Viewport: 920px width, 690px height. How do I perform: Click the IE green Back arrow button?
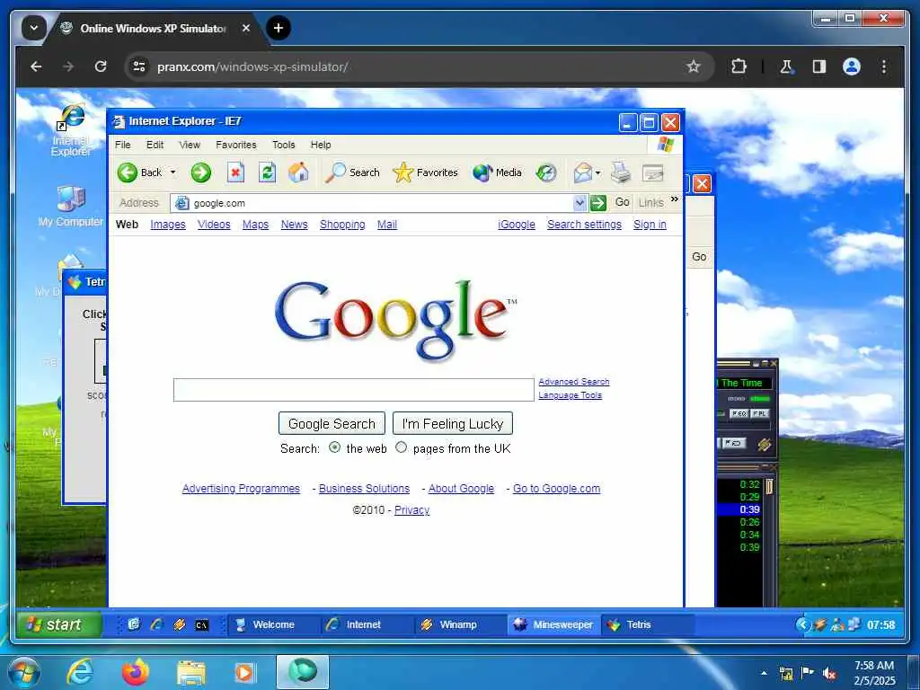(128, 172)
